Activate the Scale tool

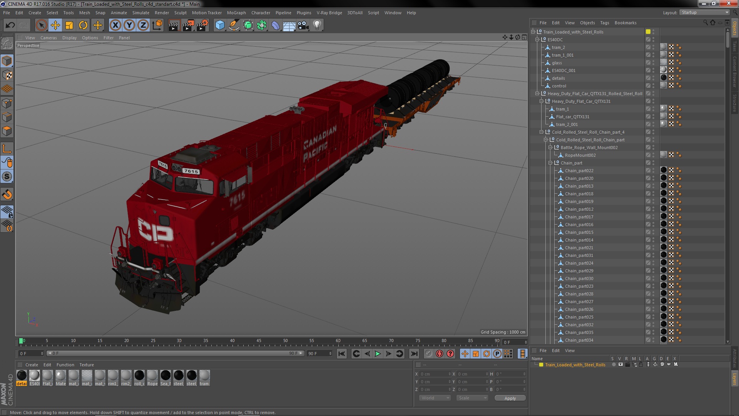click(x=69, y=25)
